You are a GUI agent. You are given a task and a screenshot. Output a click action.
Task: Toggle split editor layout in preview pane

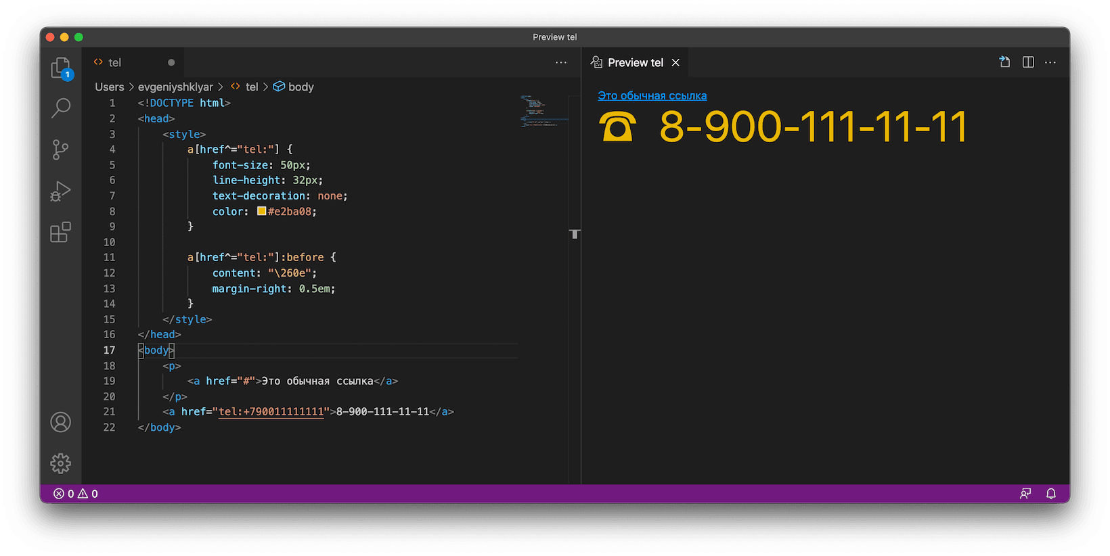(x=1028, y=62)
